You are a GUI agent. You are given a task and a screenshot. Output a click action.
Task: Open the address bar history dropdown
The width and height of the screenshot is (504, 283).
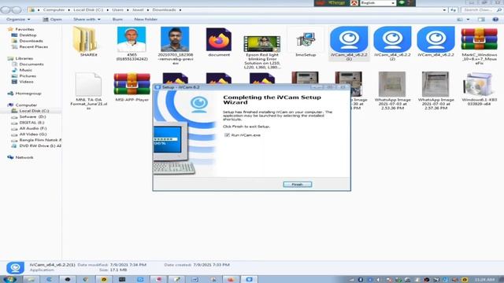click(x=444, y=10)
